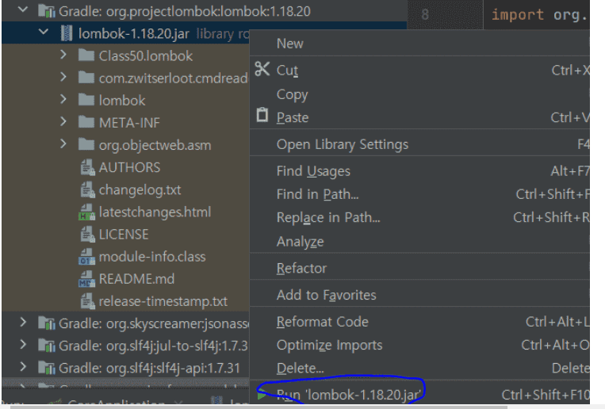Select AUTHORS file name in tree
This screenshot has height=409, width=605.
coord(129,167)
